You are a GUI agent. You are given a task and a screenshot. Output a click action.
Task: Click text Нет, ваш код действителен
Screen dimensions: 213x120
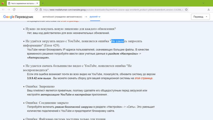68,33
